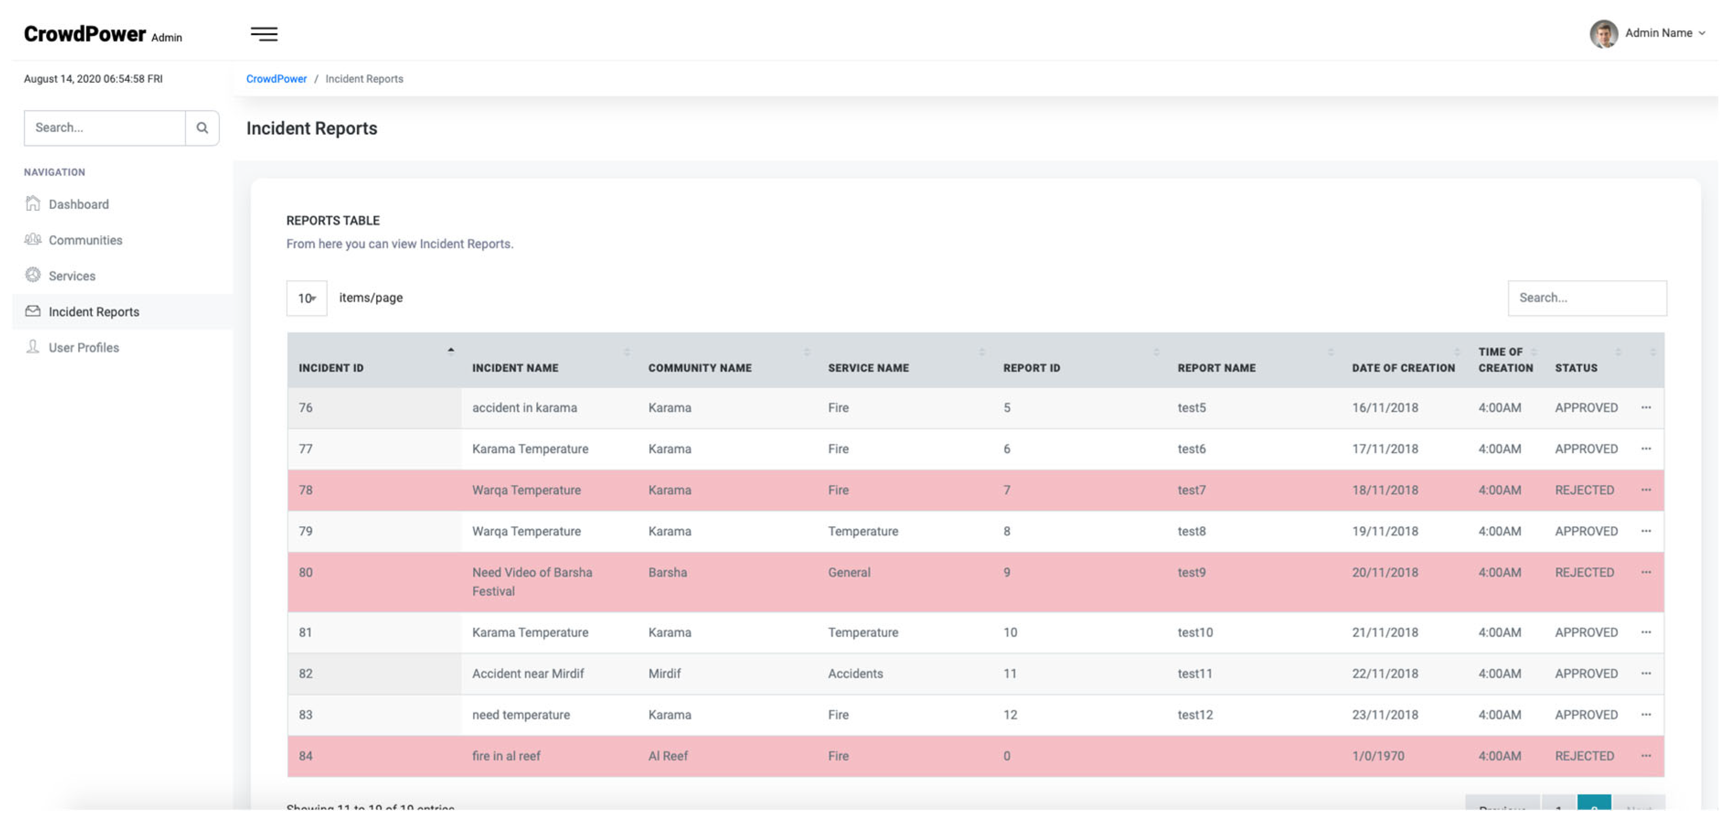Image resolution: width=1728 pixels, height=826 pixels.
Task: Open actions menu for incident 84
Action: [1645, 756]
